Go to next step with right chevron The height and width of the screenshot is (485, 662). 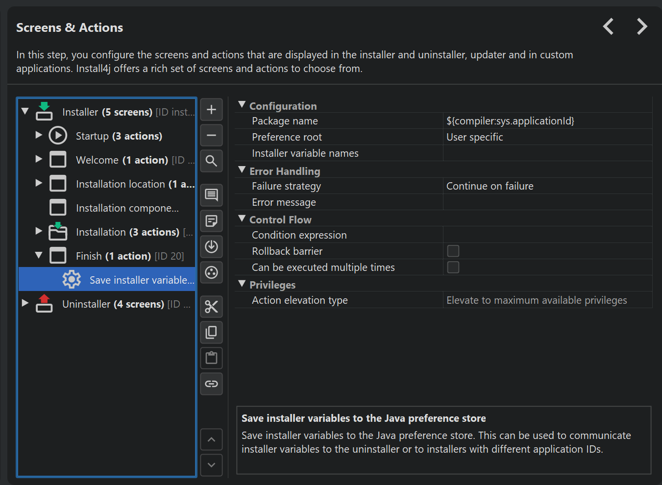click(642, 26)
